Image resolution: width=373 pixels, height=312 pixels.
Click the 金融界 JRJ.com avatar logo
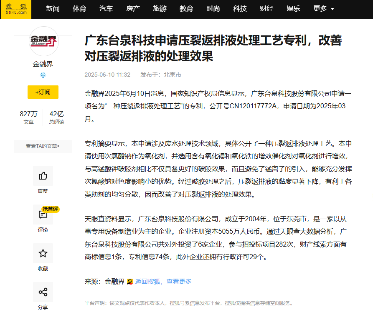click(43, 41)
